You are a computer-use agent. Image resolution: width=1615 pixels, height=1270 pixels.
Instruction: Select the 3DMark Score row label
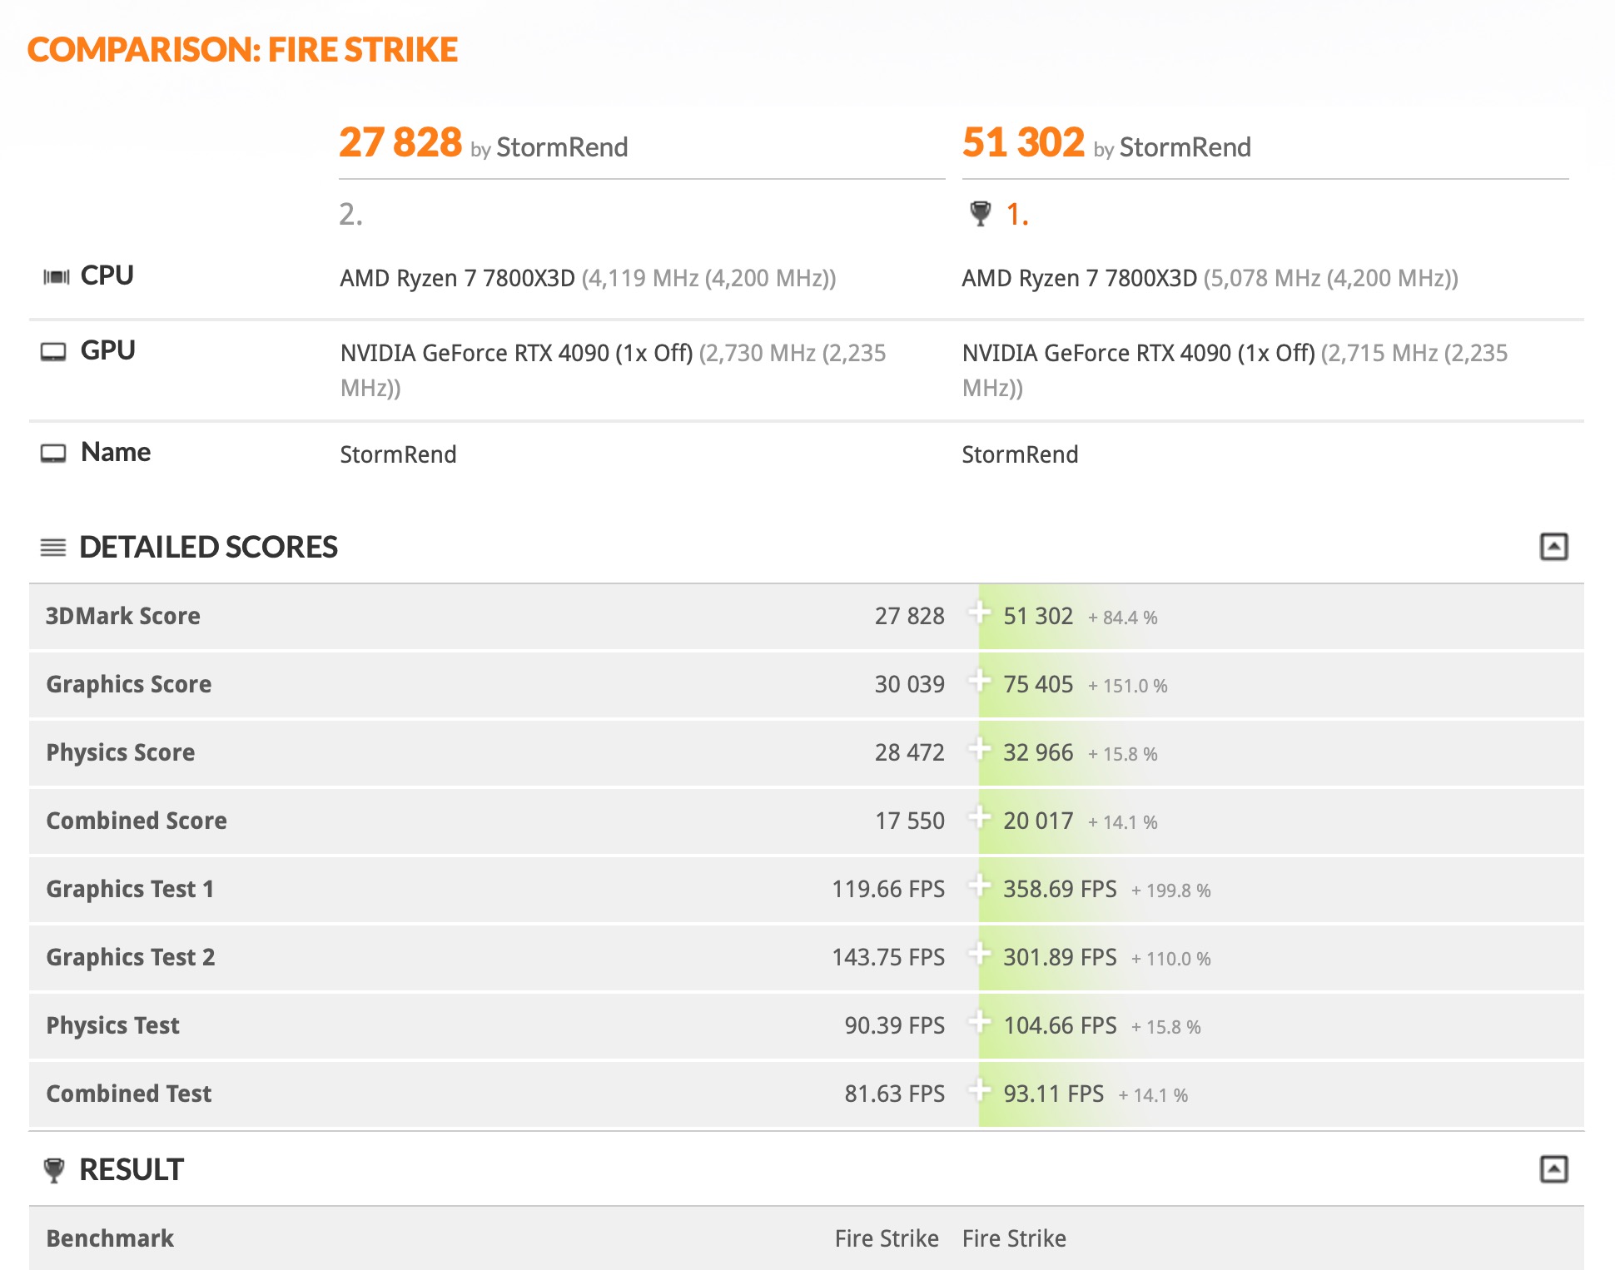point(123,616)
